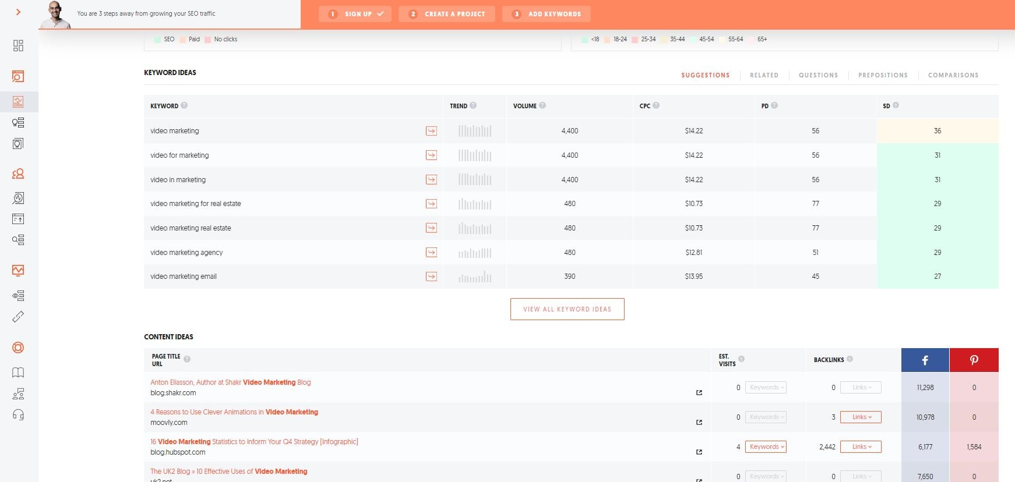Click the arrow icon for 'video marketing' keyword
1015x482 pixels.
(431, 131)
